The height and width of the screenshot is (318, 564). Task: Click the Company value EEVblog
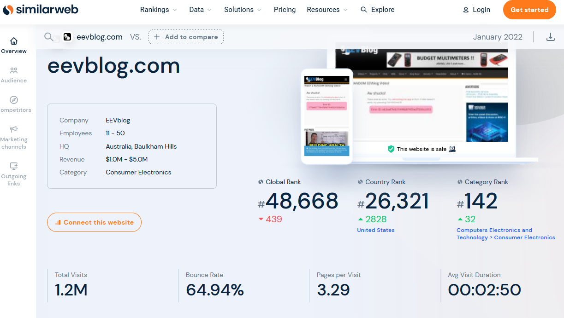[x=118, y=120]
